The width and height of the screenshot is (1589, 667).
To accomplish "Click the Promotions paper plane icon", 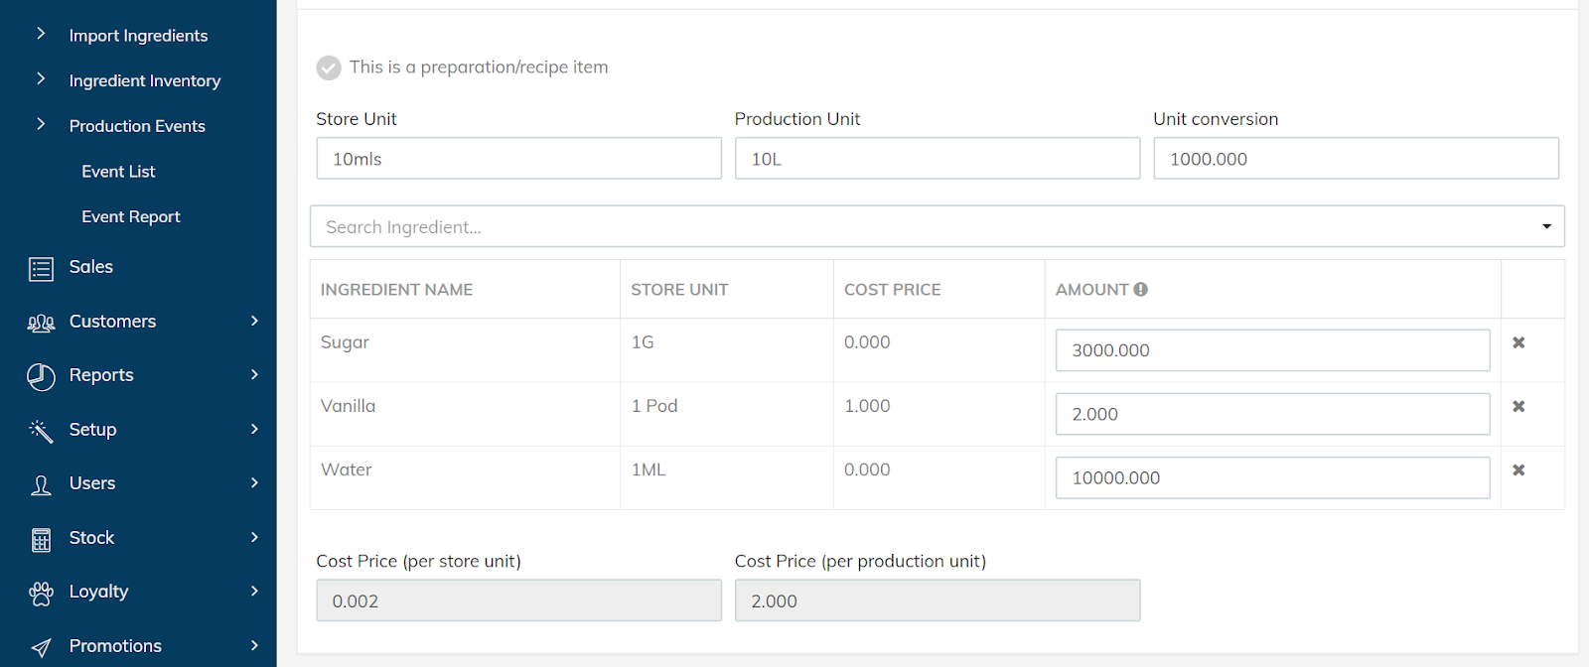I will tap(41, 648).
